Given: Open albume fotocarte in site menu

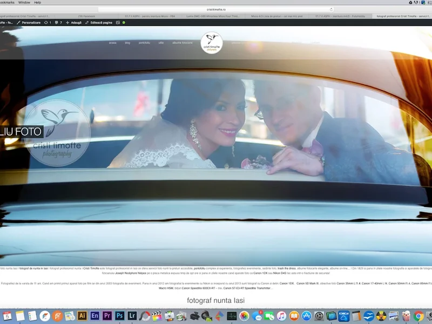Looking at the screenshot, I should tap(183, 43).
